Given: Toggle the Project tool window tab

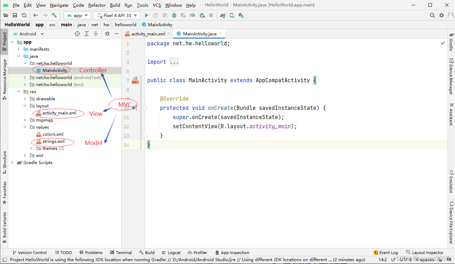Looking at the screenshot, I should pyautogui.click(x=4, y=42).
